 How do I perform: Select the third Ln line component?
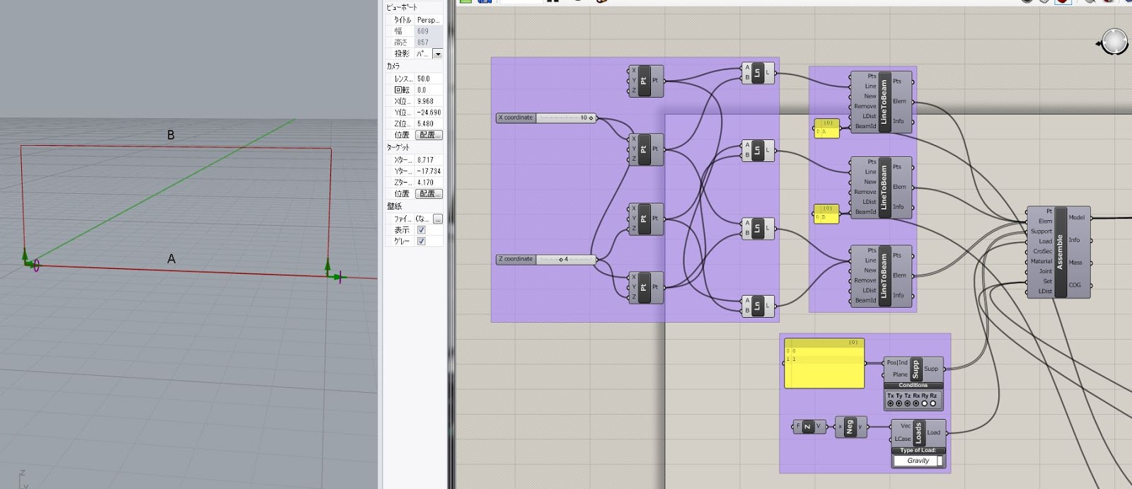(x=757, y=228)
